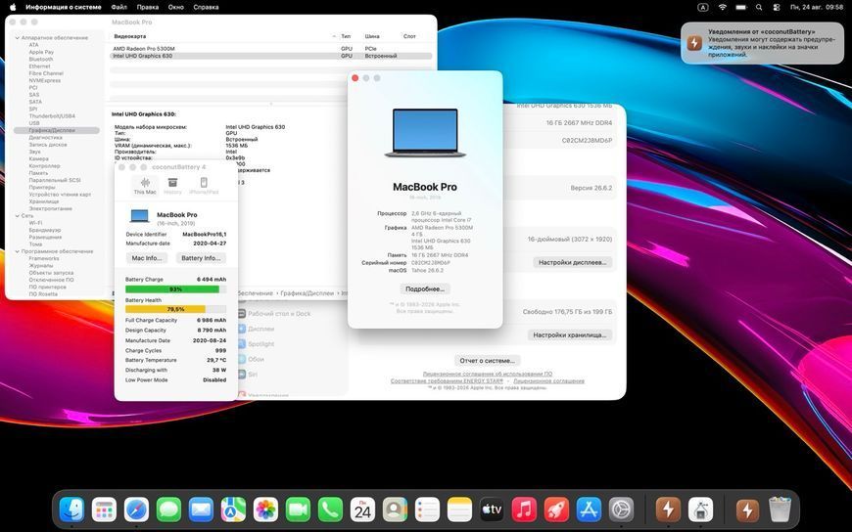Open Соответствие требованиям ENERGY STAR link
852x532 pixels.
point(447,381)
